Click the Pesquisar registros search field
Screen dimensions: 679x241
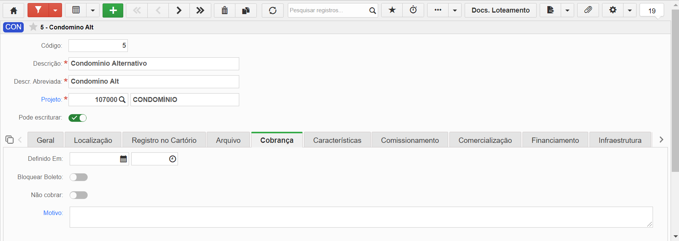(328, 10)
